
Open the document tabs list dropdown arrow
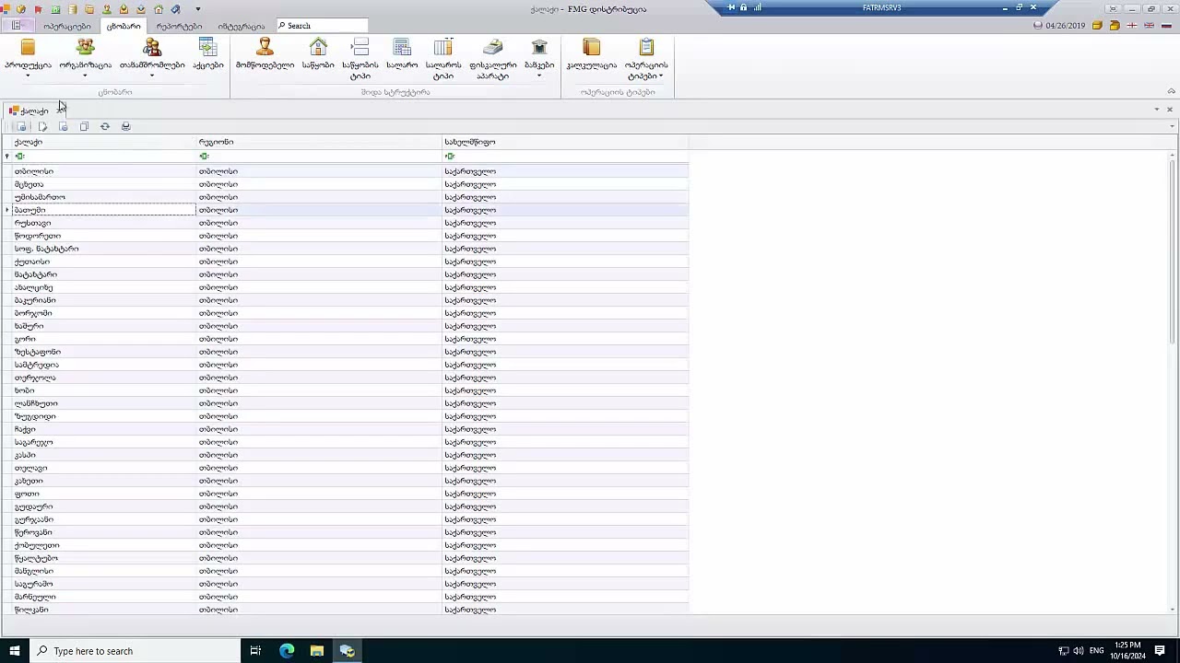1157,110
